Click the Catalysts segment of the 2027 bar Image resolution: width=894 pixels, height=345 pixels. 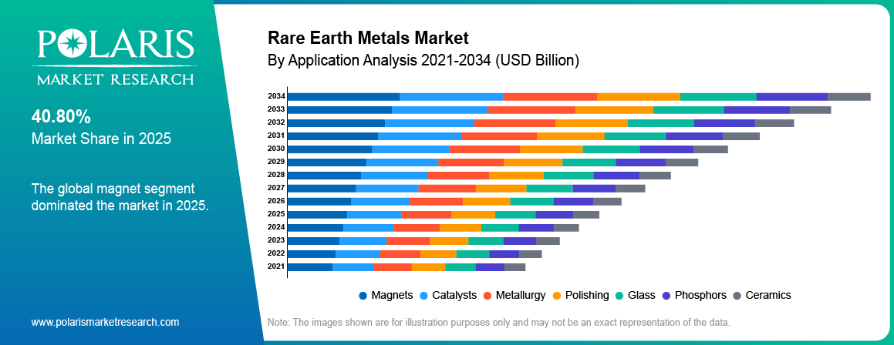tap(387, 189)
